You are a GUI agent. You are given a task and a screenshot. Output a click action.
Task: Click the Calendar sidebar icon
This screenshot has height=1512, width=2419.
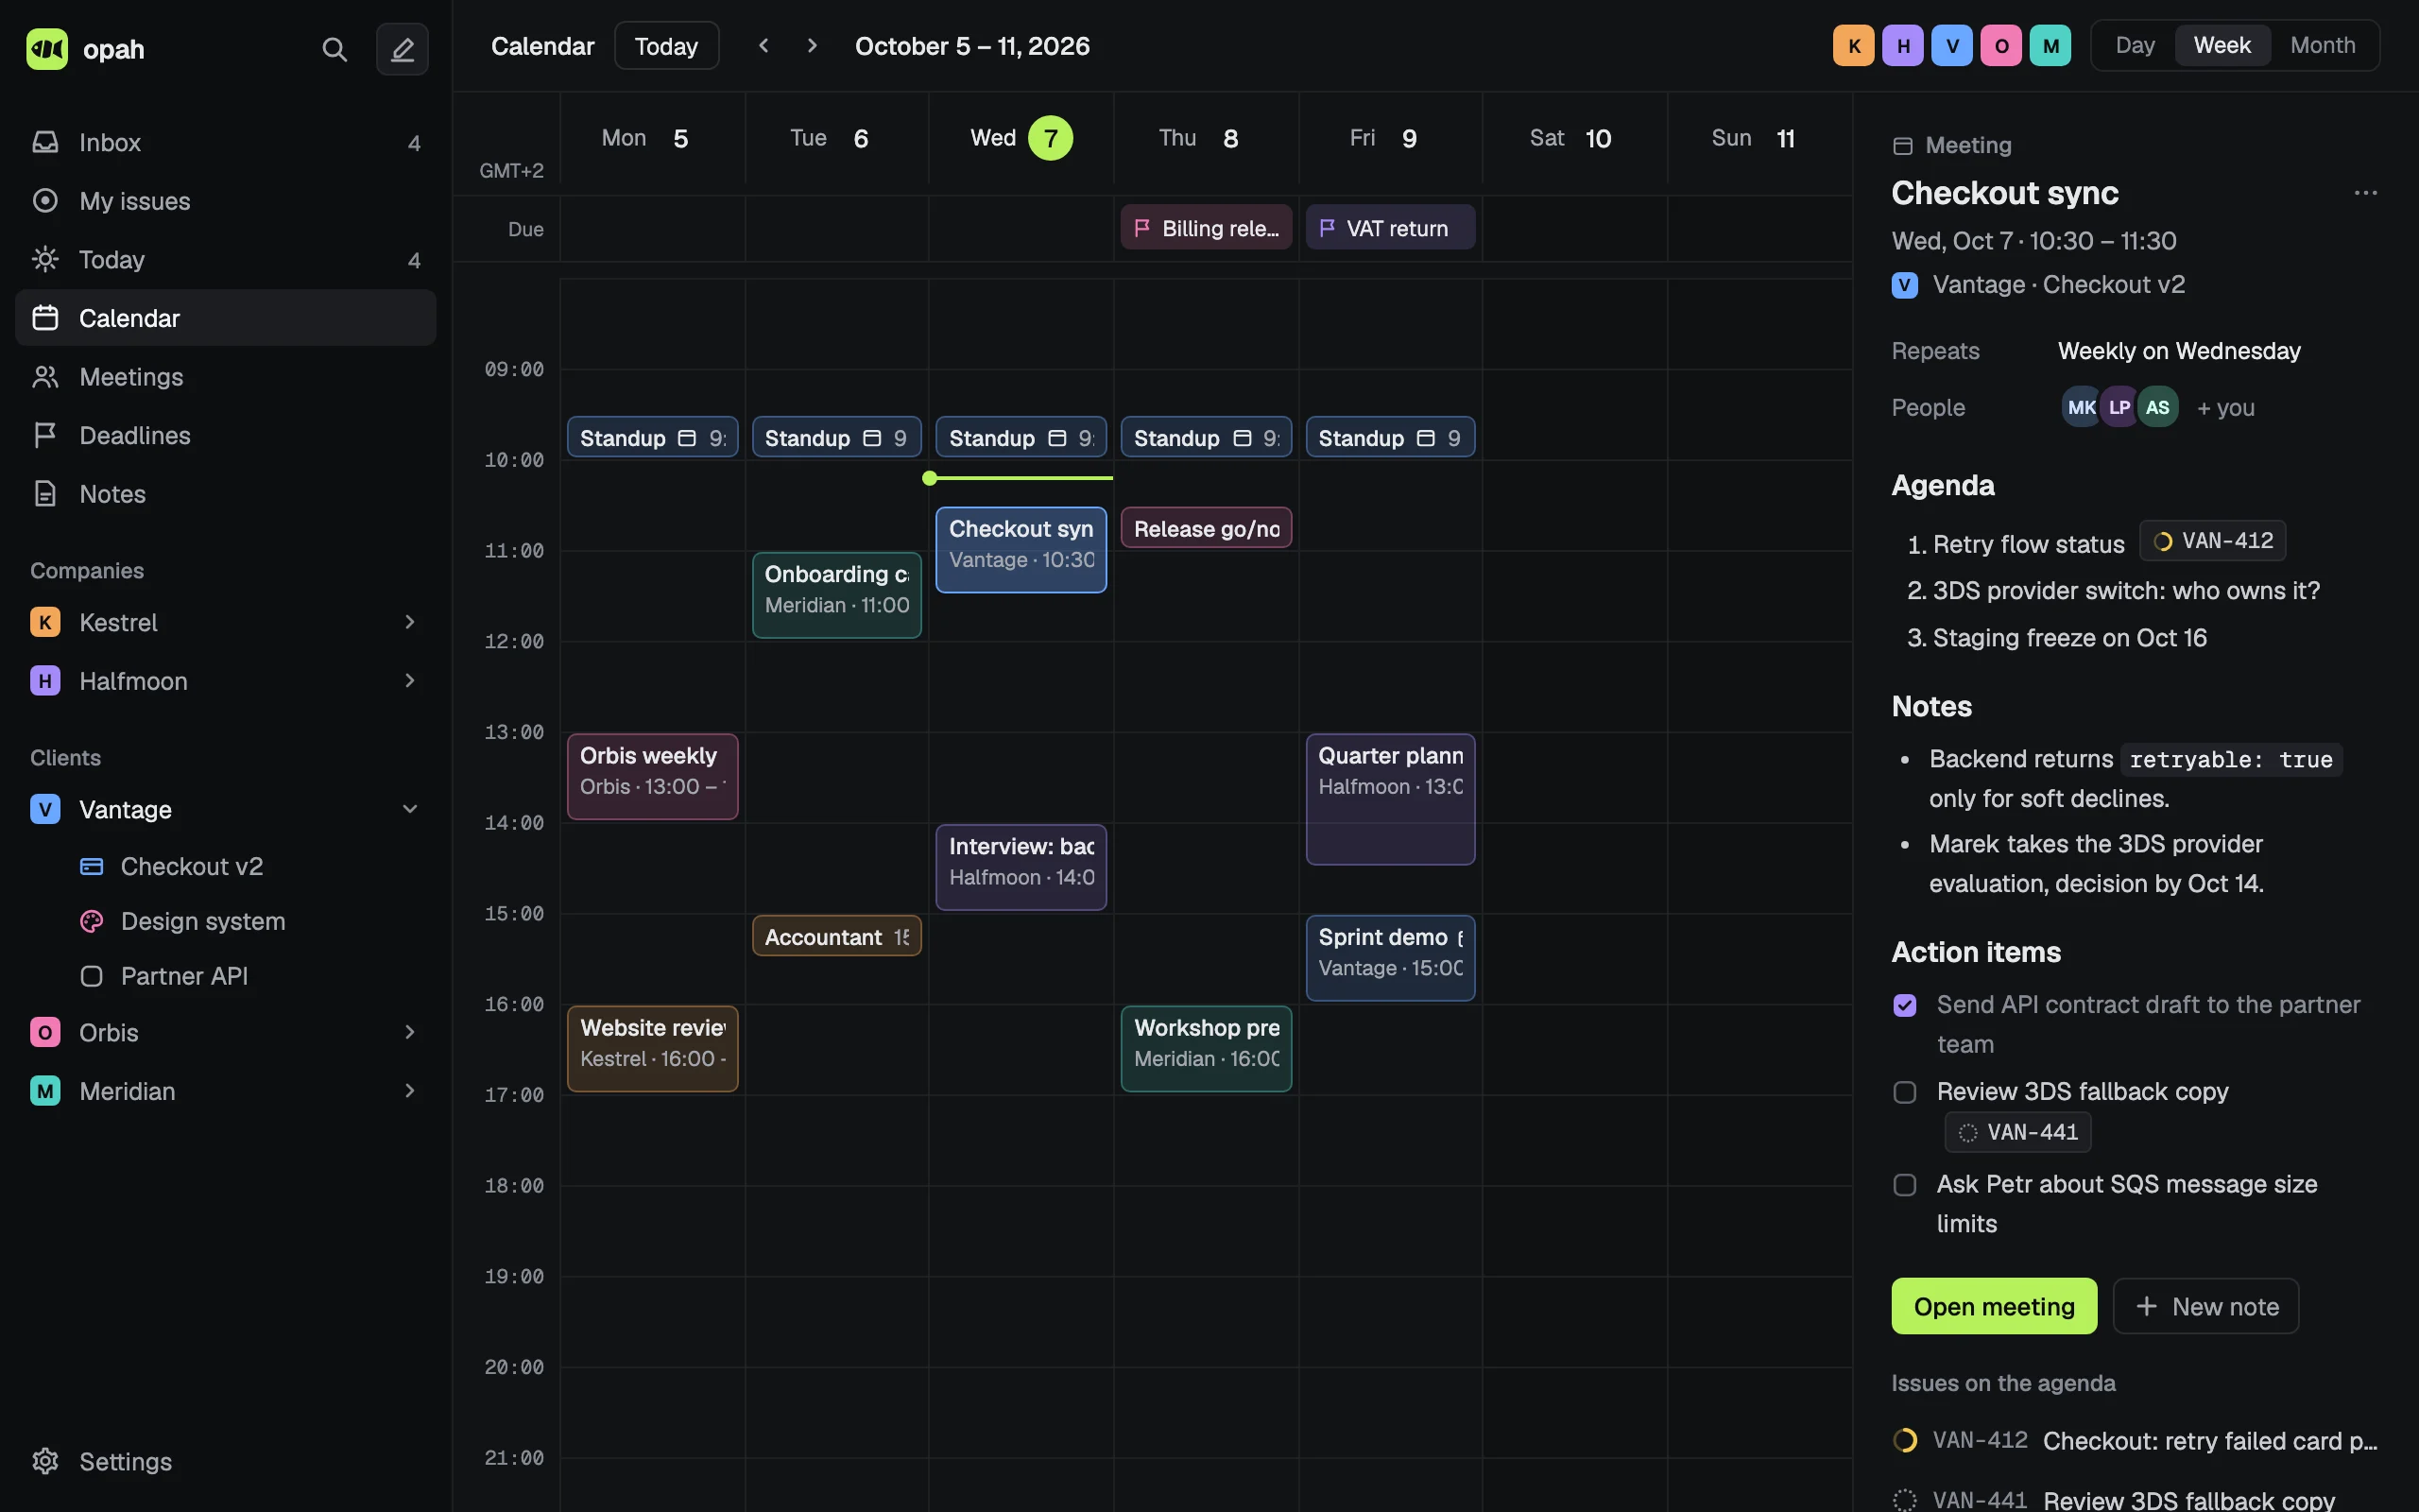[x=45, y=318]
